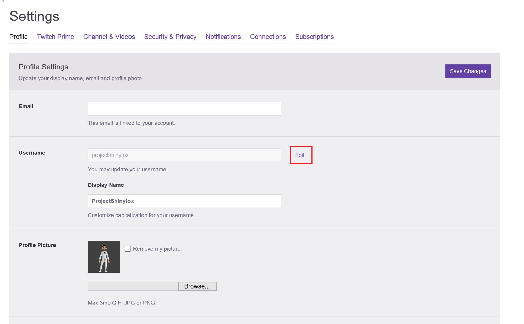Image resolution: width=524 pixels, height=324 pixels.
Task: Open the Notifications tab
Action: click(223, 37)
